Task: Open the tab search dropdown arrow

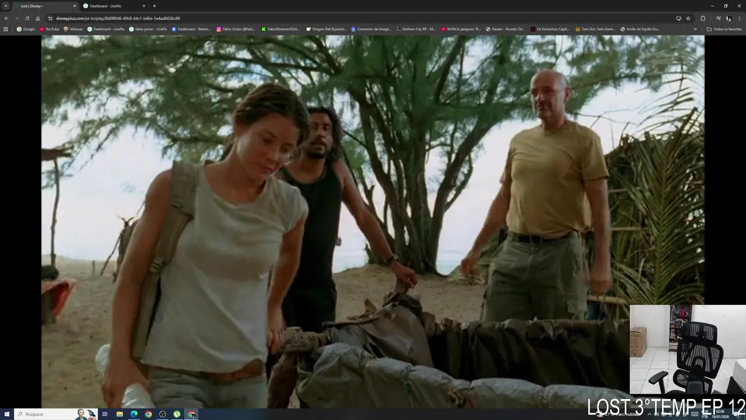Action: click(6, 6)
